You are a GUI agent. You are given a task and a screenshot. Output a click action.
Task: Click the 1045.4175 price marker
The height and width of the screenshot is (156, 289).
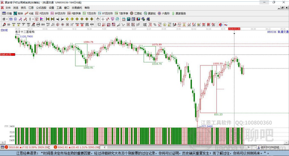coord(8,54)
